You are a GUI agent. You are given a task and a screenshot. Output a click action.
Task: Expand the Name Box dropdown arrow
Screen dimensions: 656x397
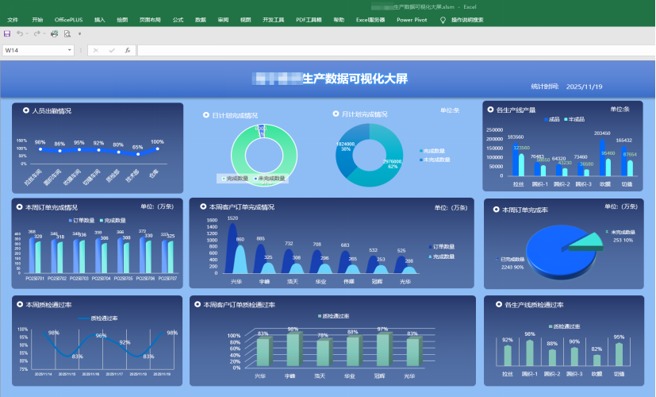(70, 50)
